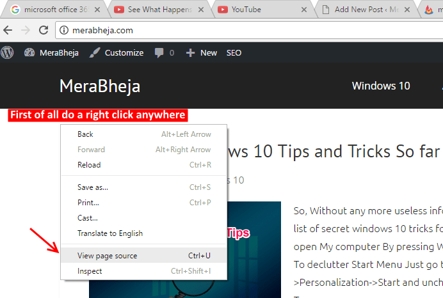This screenshot has width=443, height=298.
Task: Select Back in the context menu
Action: tap(144, 134)
